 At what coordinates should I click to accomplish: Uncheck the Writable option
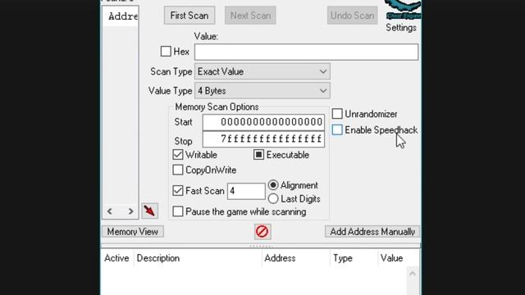pos(178,155)
